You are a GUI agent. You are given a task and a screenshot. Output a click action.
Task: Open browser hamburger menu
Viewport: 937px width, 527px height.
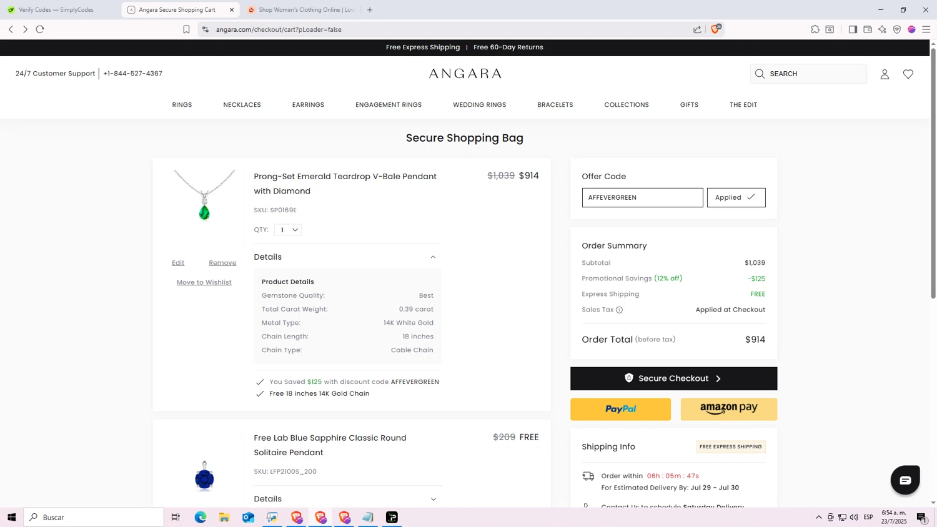pyautogui.click(x=926, y=29)
